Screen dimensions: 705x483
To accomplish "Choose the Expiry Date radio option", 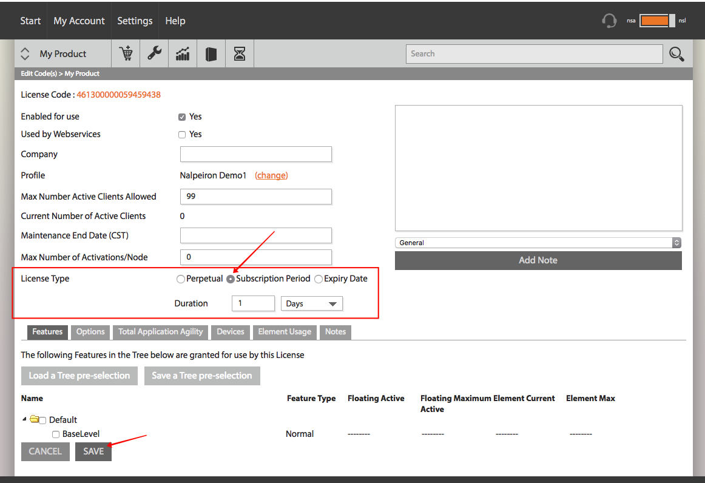I will (x=319, y=279).
